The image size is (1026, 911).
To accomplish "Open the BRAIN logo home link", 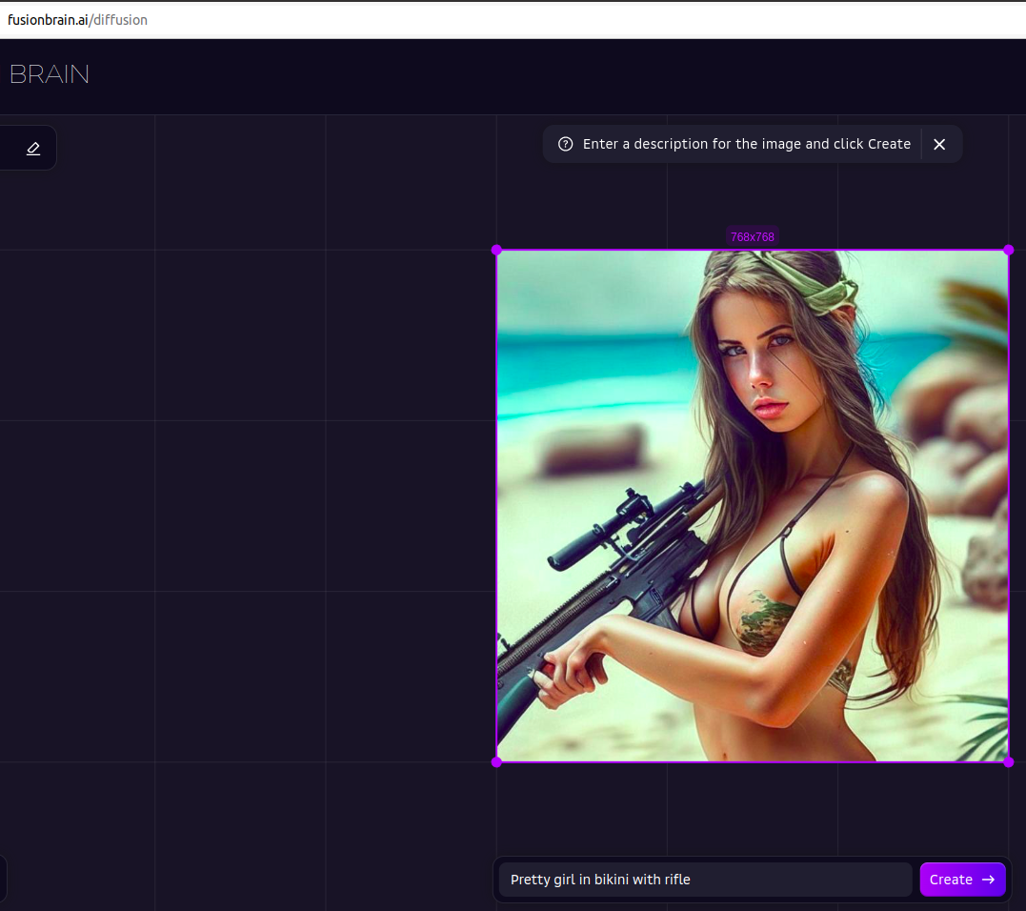I will coord(49,74).
